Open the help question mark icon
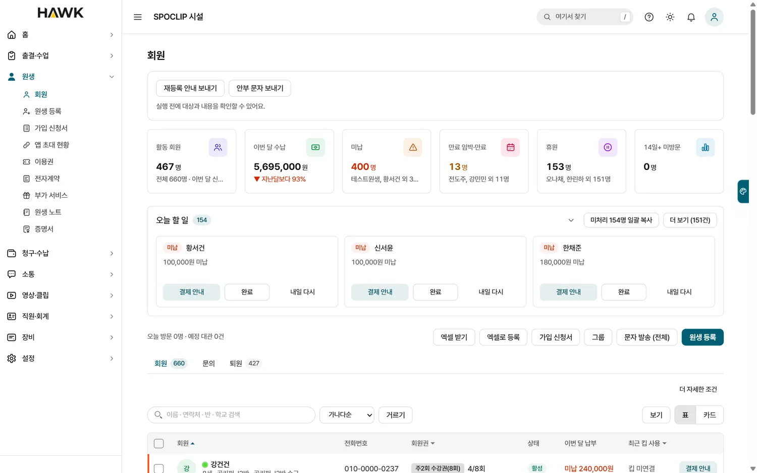 tap(649, 17)
